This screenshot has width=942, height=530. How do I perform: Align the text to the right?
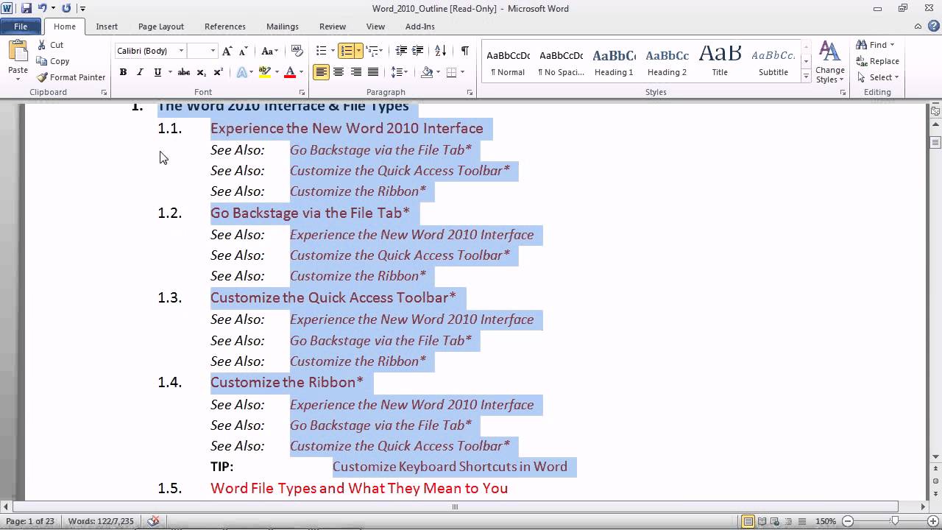tap(356, 72)
